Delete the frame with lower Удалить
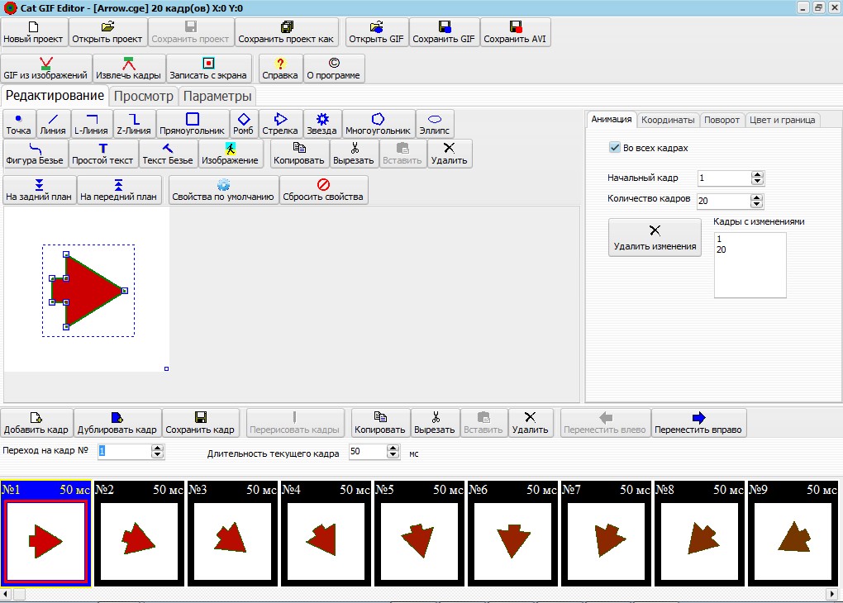Viewport: 843px width, 603px height. click(x=530, y=423)
